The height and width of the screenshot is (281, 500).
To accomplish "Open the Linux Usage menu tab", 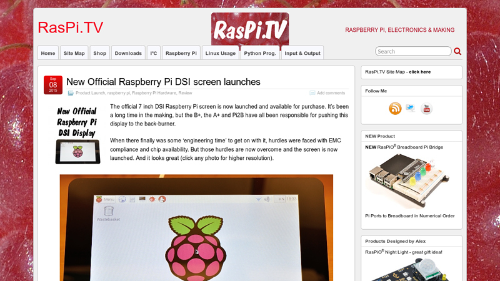I will pyautogui.click(x=221, y=53).
